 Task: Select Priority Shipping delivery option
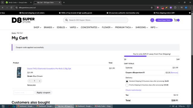click(127, 85)
